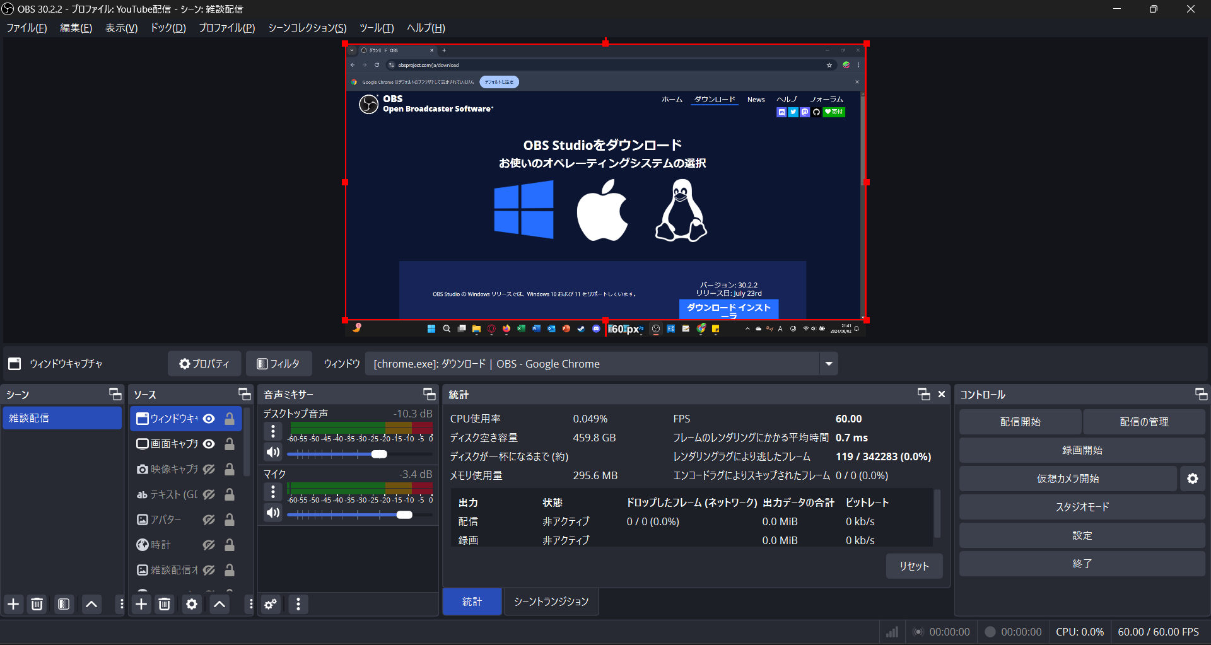
Task: Click window capture icon in source toolbar
Action: [x=15, y=364]
